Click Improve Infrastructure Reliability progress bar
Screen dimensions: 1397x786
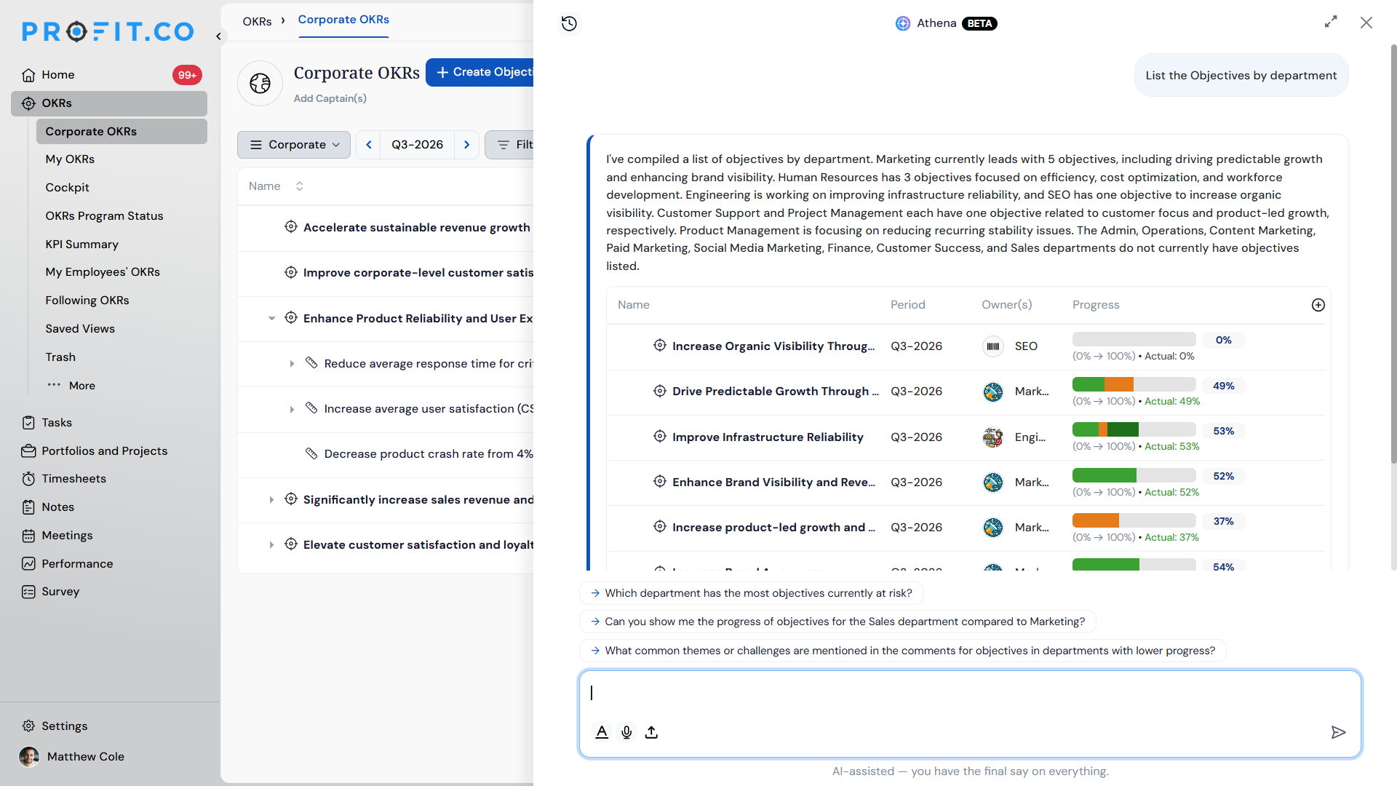pos(1134,429)
